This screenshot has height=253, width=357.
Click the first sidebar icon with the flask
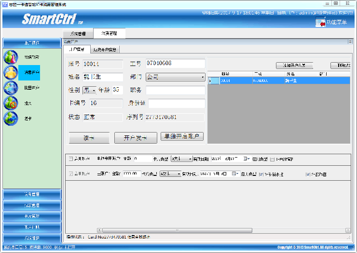[11, 57]
